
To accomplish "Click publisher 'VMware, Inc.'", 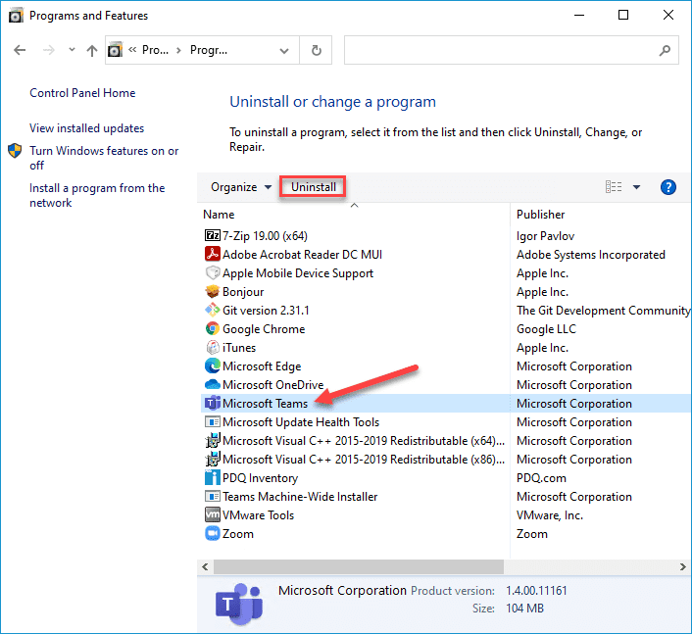I will [550, 515].
